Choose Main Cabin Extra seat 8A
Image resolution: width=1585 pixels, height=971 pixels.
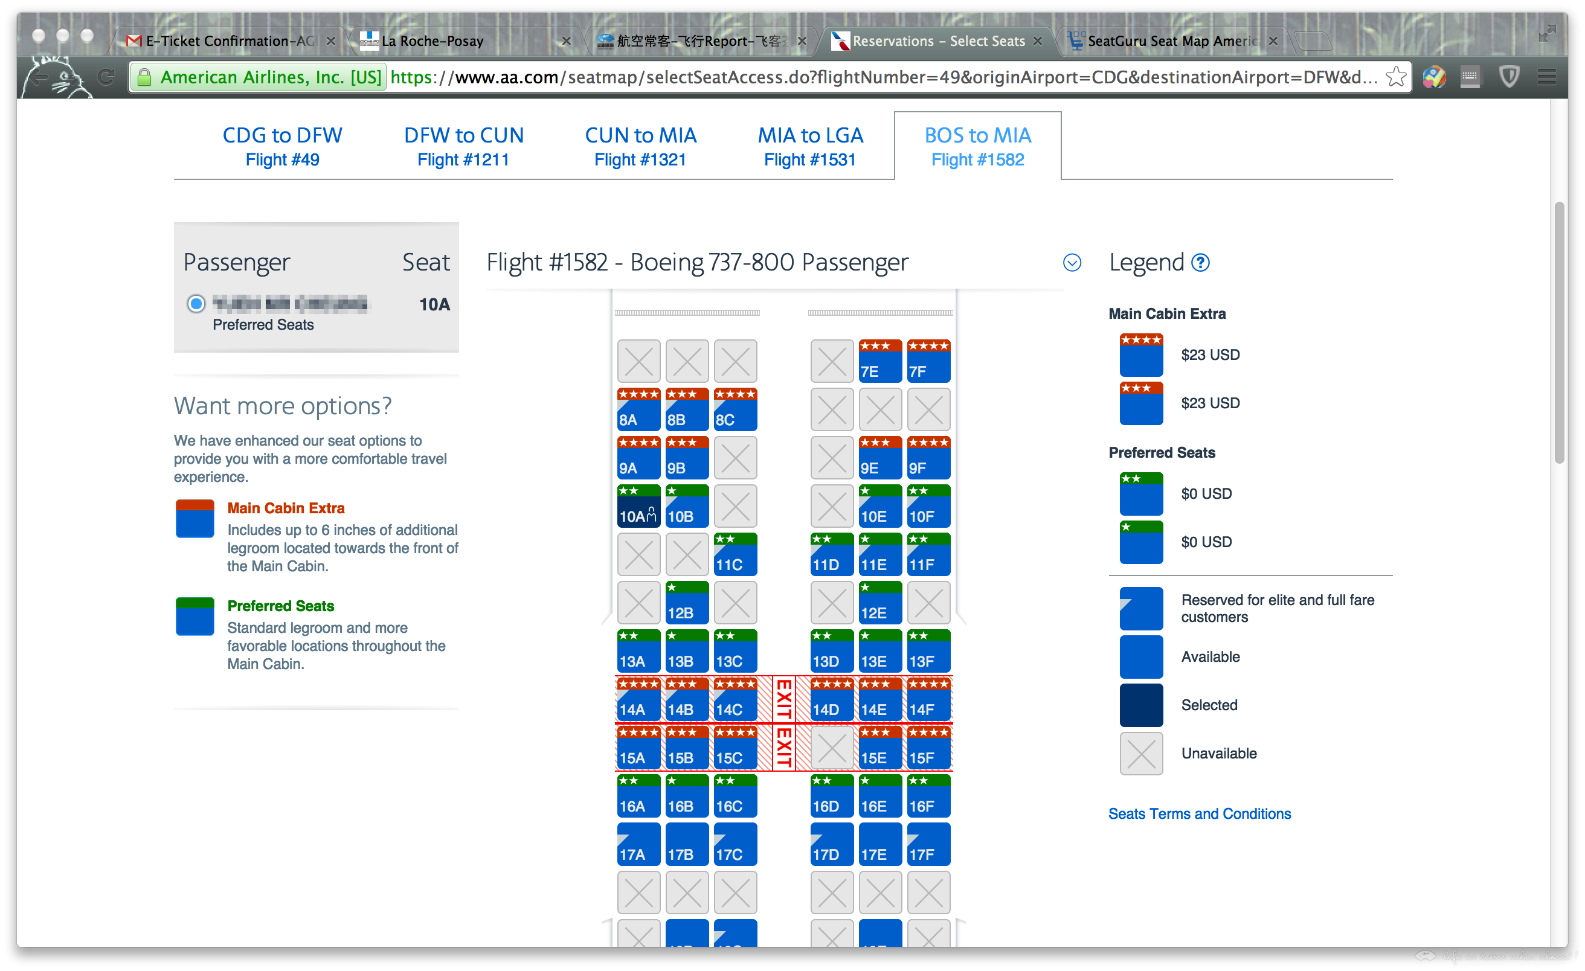click(638, 409)
